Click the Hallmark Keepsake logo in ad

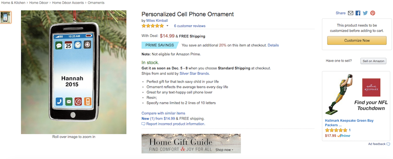click(371, 87)
